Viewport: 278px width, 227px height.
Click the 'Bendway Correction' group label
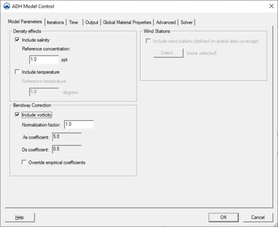point(32,105)
